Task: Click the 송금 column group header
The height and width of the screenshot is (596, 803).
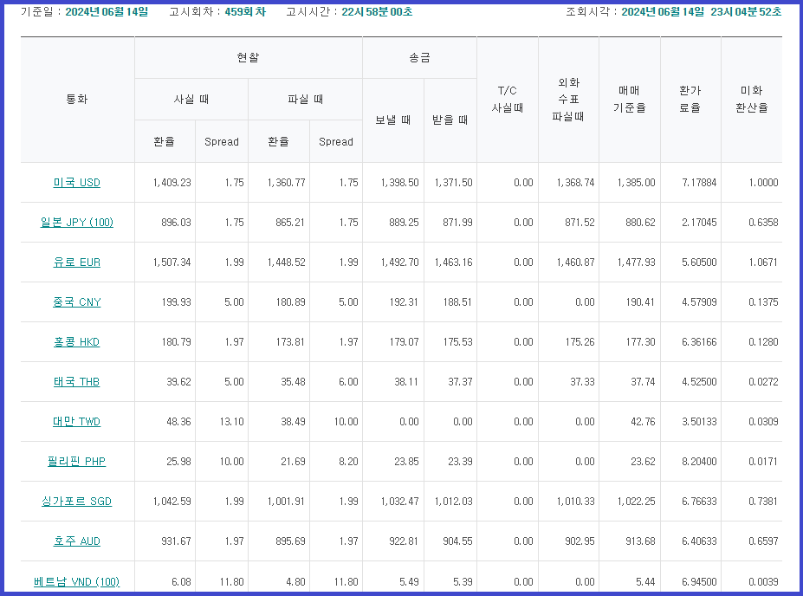Action: 419,57
